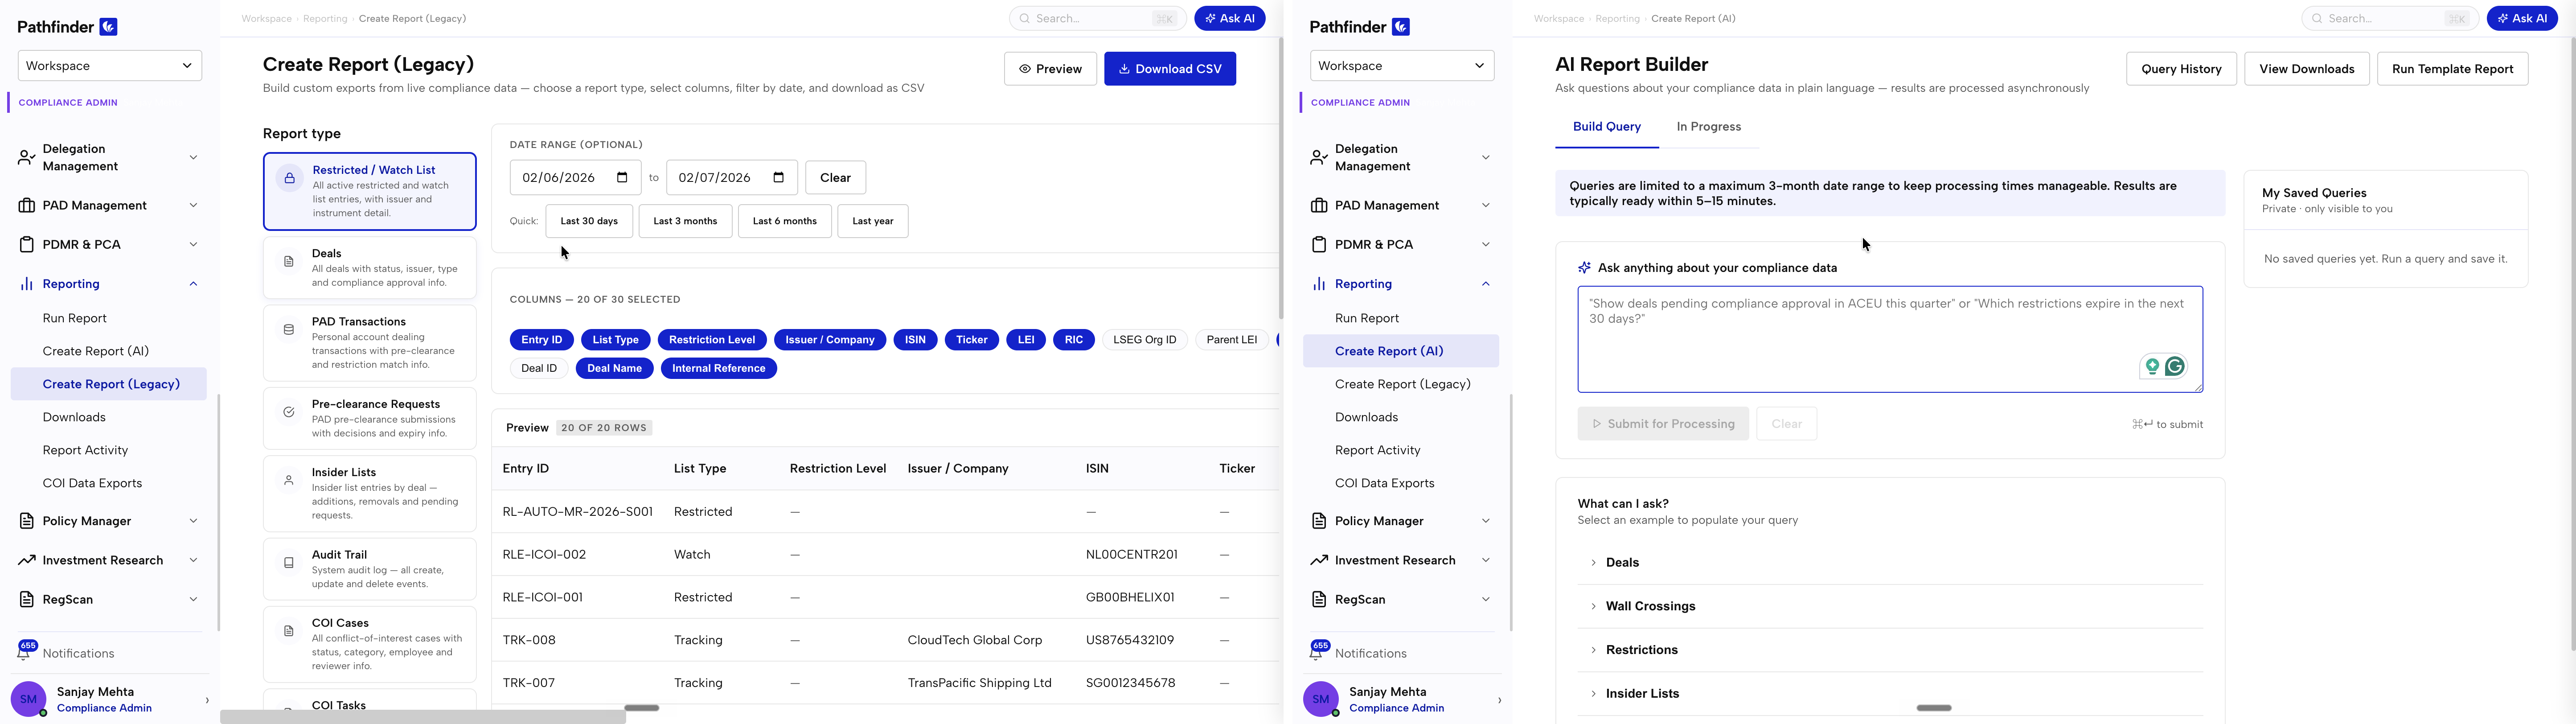The width and height of the screenshot is (2576, 724).
Task: Click the Grammarly icon in the AI query box
Action: pyautogui.click(x=2175, y=367)
